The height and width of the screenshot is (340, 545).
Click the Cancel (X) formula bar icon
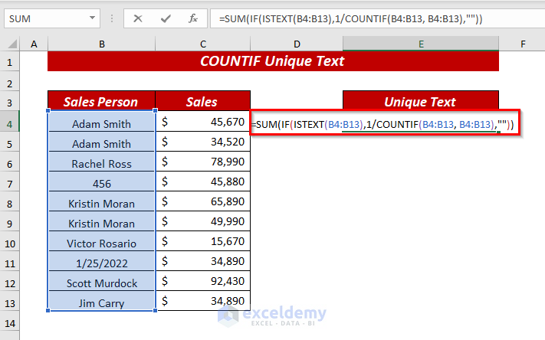click(138, 18)
